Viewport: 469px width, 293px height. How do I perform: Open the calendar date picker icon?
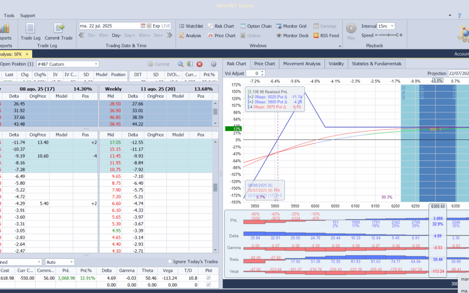pyautogui.click(x=143, y=26)
